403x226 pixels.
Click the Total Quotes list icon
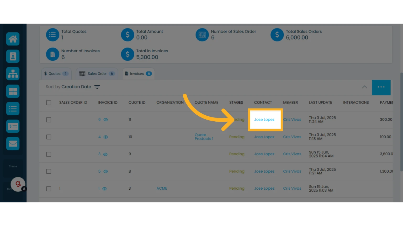[52, 35]
